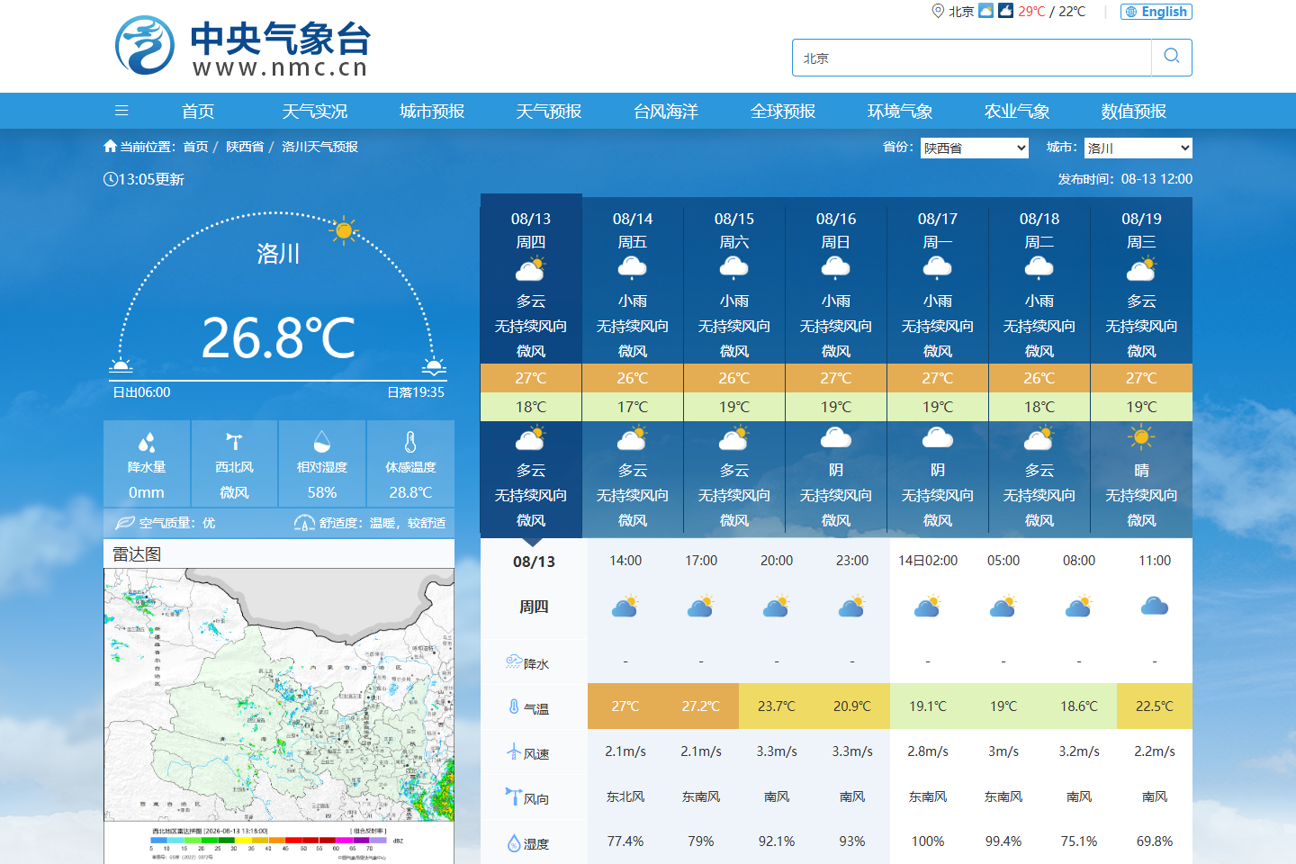1296x864 pixels.
Task: Click 洛川天气预报 breadcrumb link
Action: click(x=319, y=147)
